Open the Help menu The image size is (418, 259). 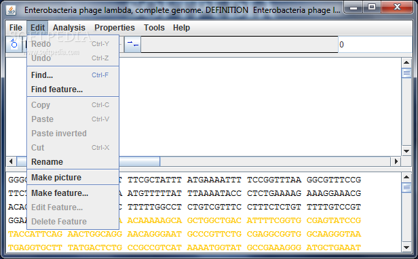pos(181,28)
